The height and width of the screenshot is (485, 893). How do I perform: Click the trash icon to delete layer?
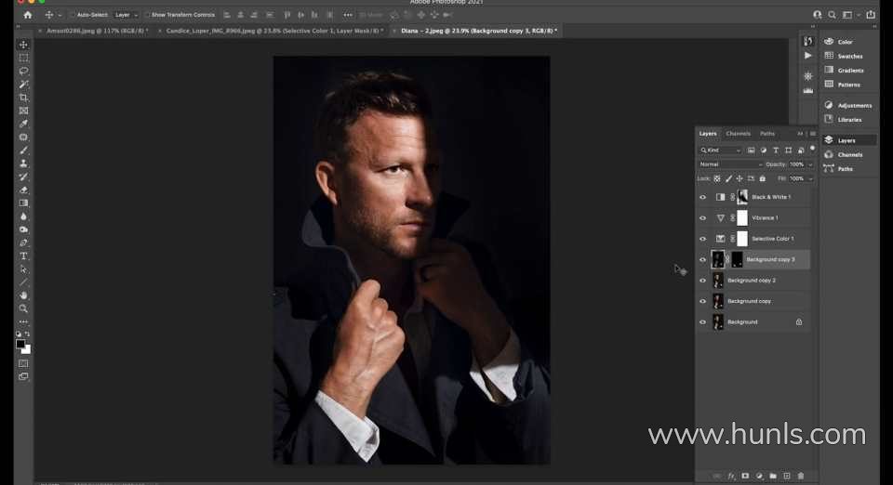pyautogui.click(x=801, y=476)
